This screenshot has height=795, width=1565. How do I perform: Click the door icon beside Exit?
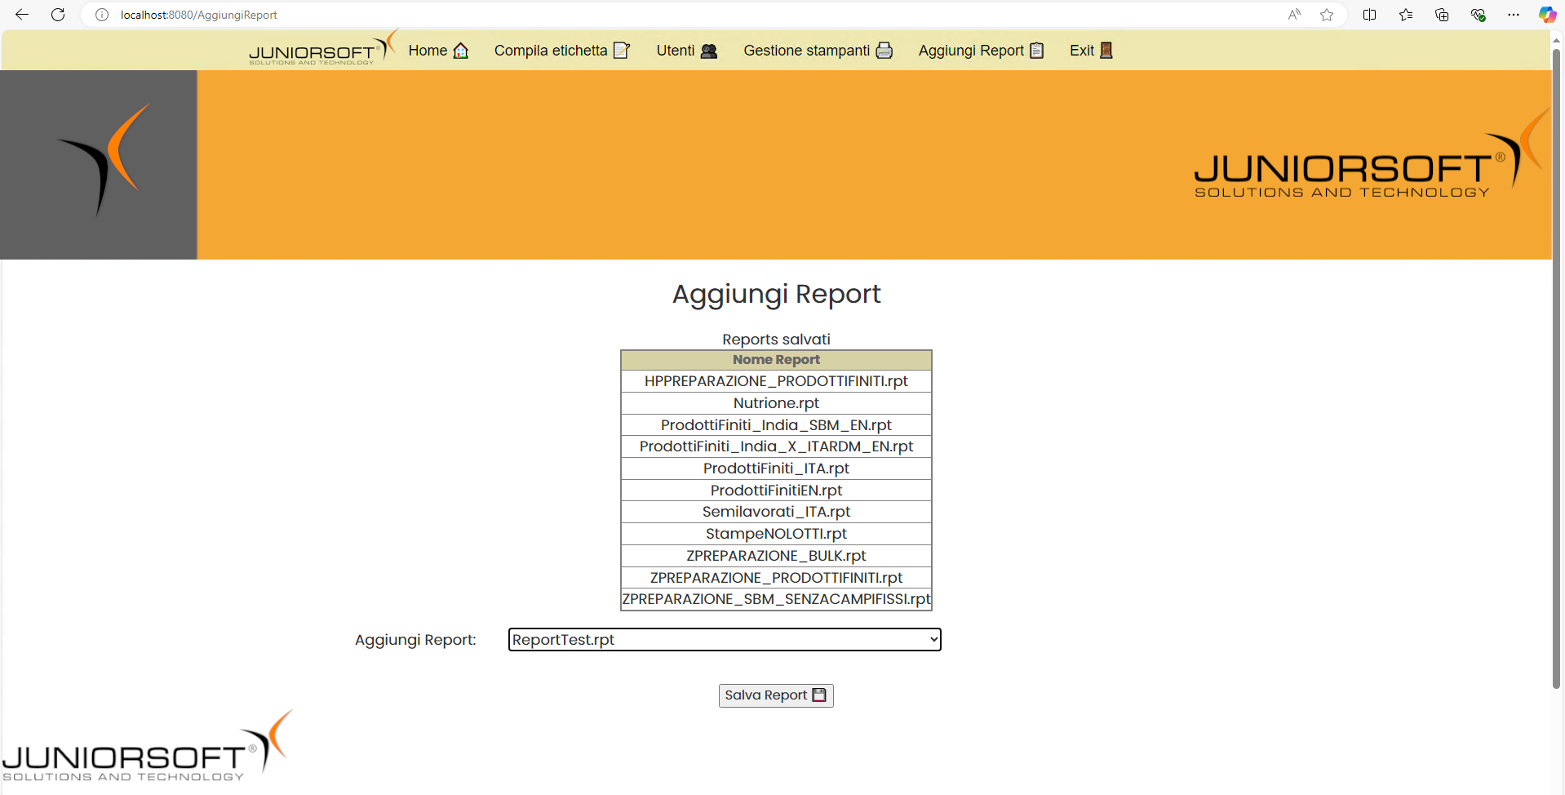(x=1106, y=51)
